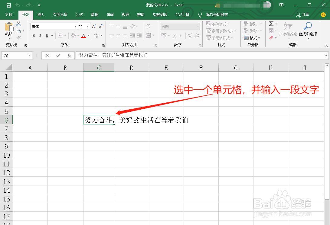Click the AutoSum sigma icon

pyautogui.click(x=271, y=24)
